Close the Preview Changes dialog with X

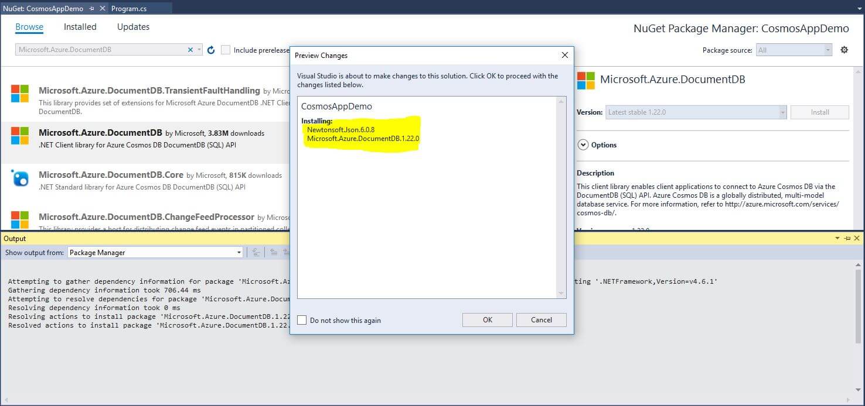point(564,55)
